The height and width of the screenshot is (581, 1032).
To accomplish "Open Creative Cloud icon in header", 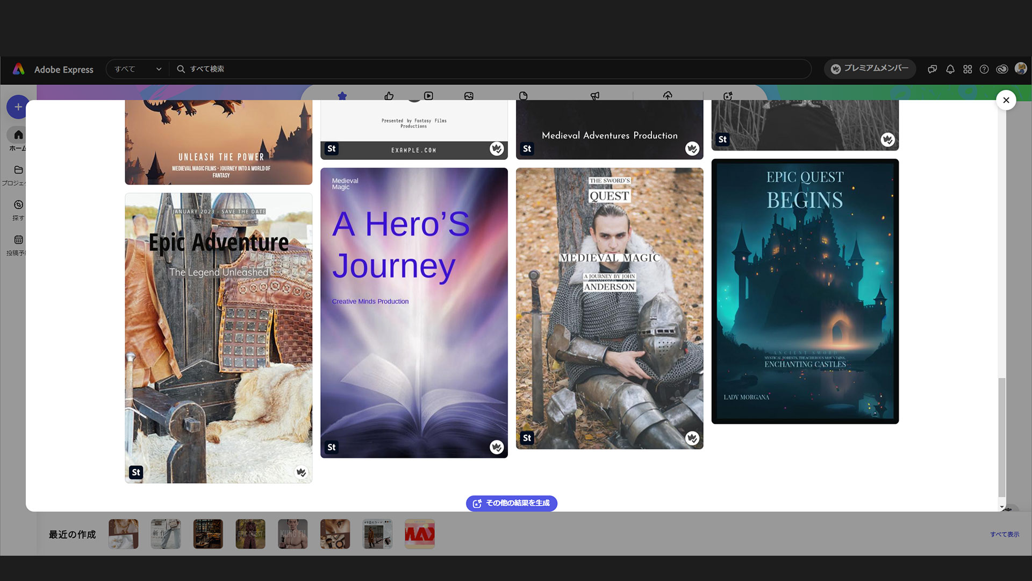I will 1002,69.
